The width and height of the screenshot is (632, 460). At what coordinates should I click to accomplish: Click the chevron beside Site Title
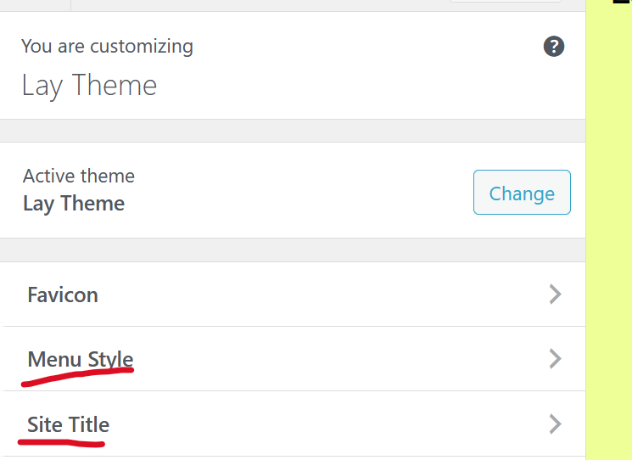pyautogui.click(x=555, y=424)
